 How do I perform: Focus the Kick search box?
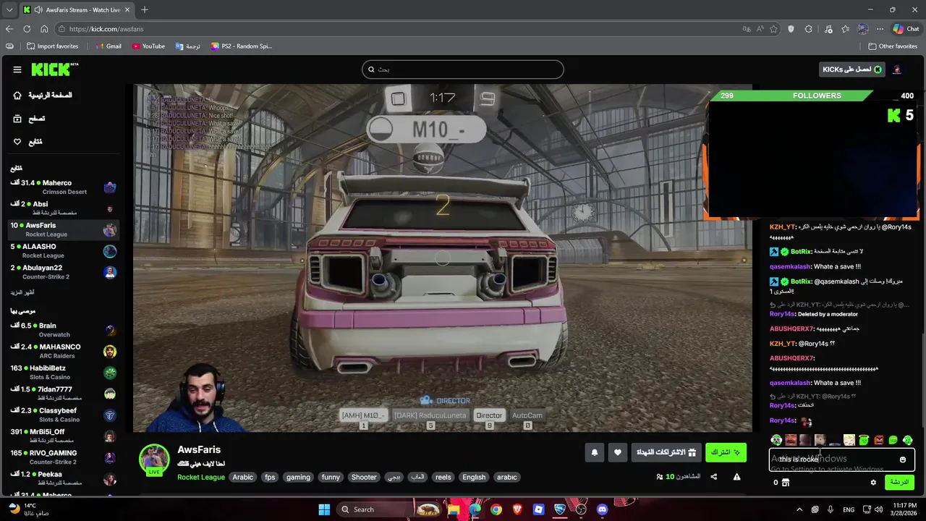tap(463, 69)
